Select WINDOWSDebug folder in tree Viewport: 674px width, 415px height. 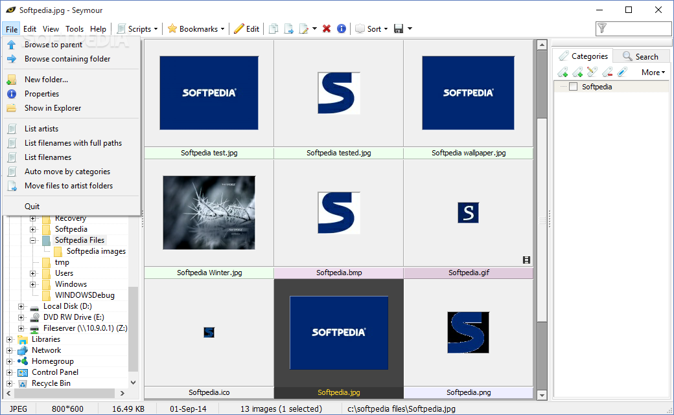pos(85,296)
